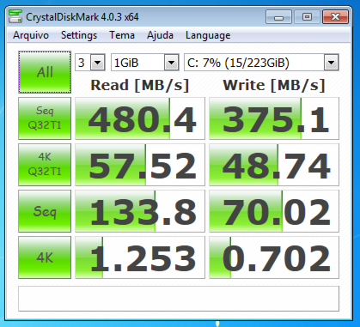Start the plain 4K benchmark
Screen dimensions: 360x327
click(45, 257)
